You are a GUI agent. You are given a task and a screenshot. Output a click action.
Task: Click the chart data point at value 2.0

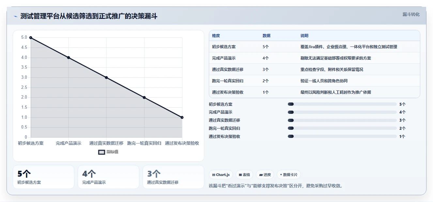pos(144,98)
